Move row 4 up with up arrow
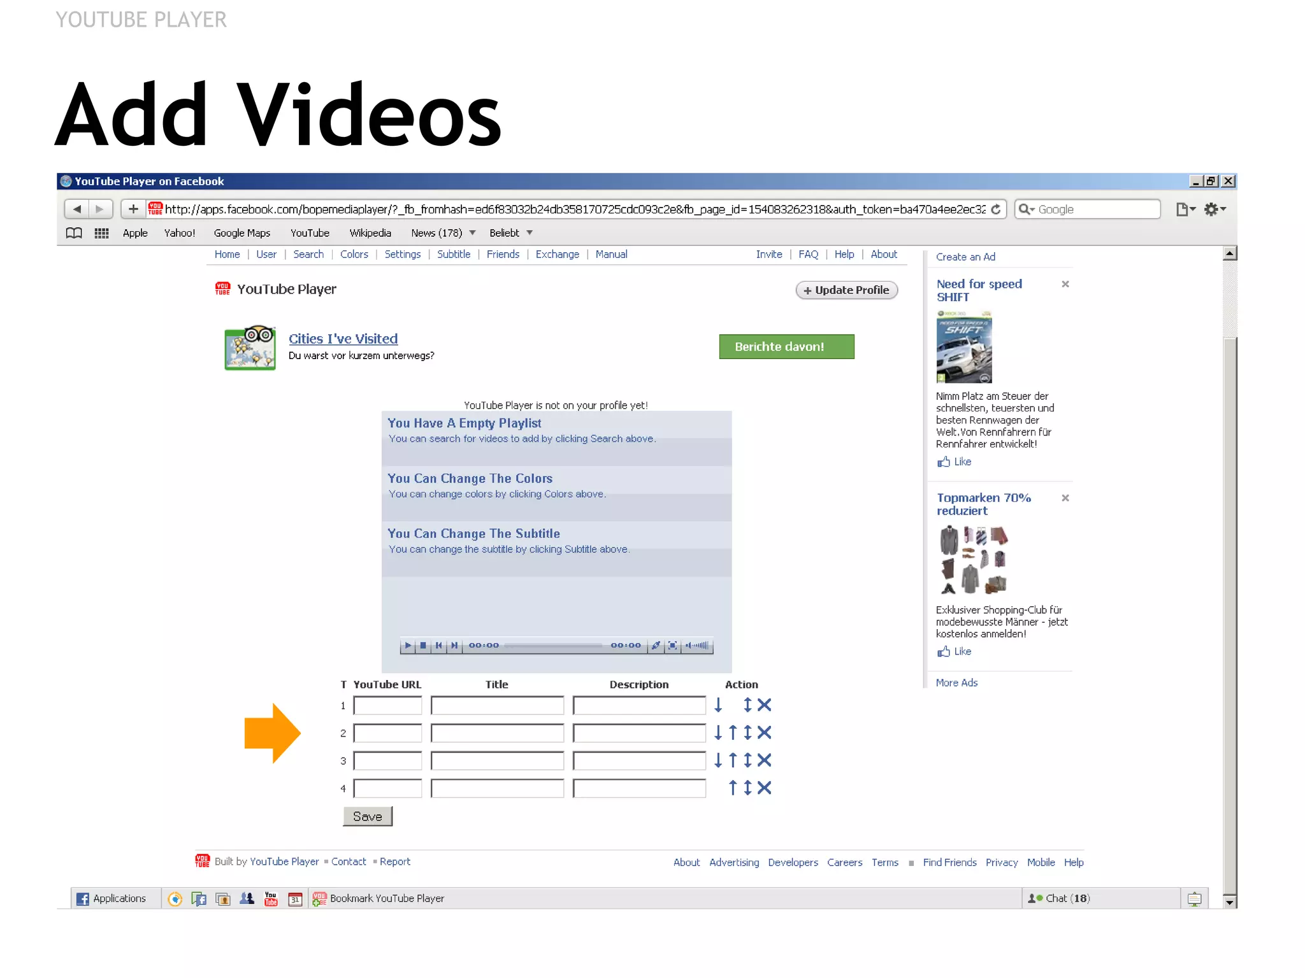1305x978 pixels. [733, 788]
